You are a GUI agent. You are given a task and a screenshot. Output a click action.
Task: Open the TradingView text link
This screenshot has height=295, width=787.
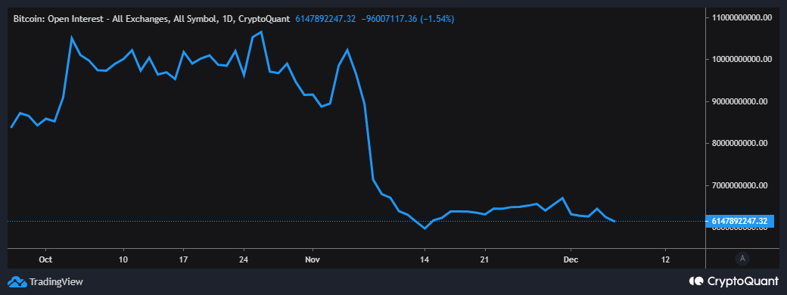[x=56, y=281]
